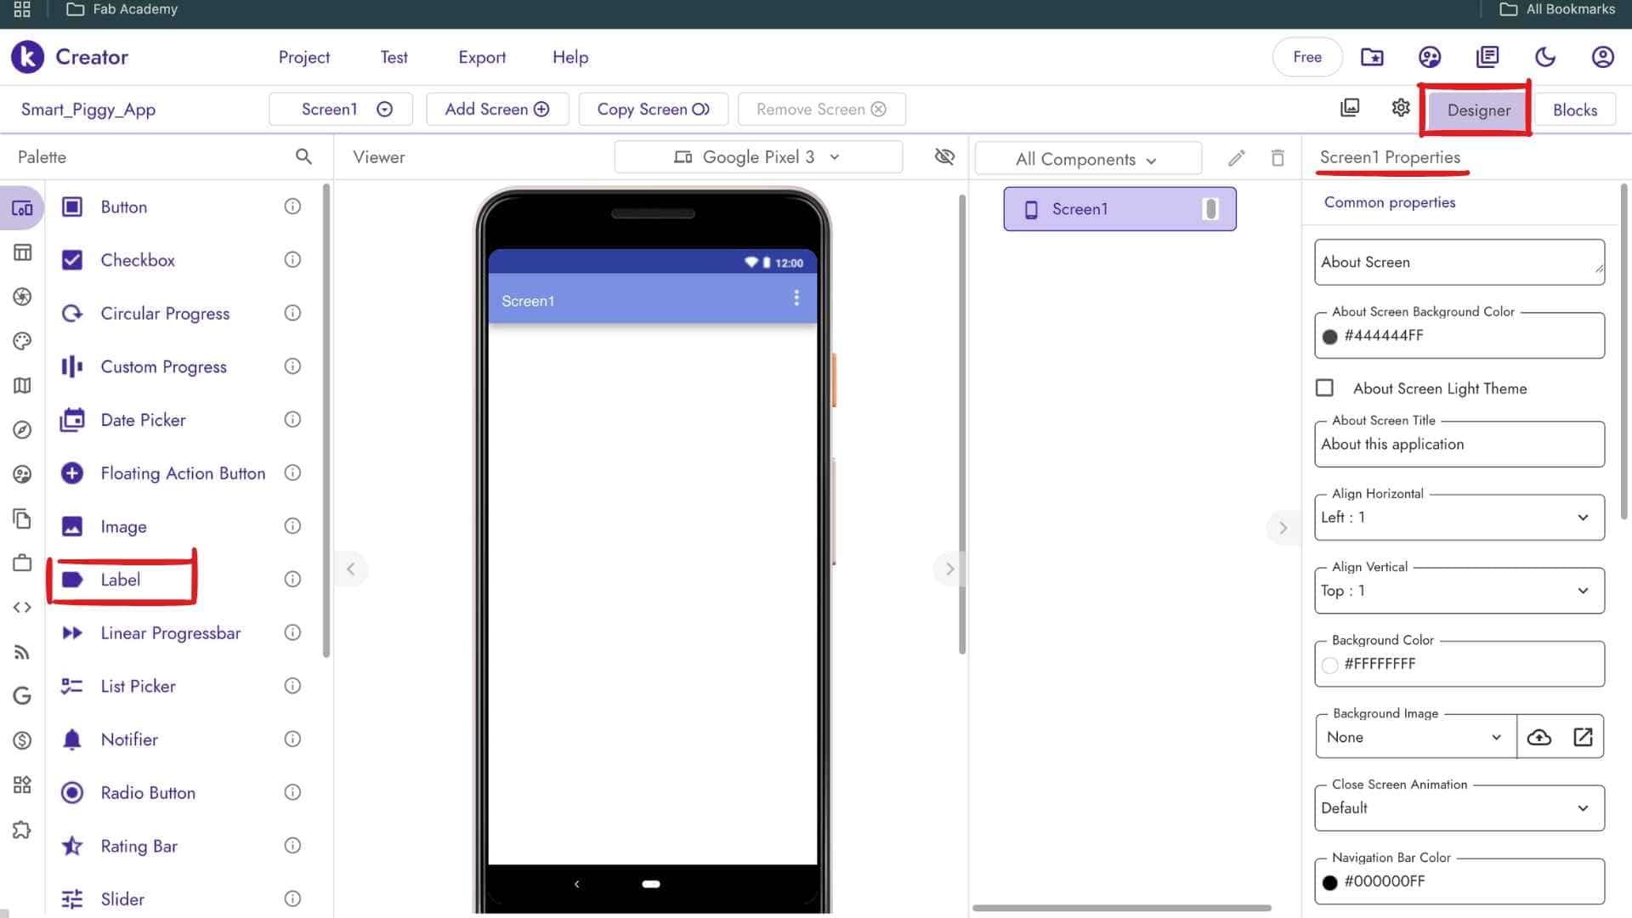Open the Fab Academy bookmark folder
This screenshot has width=1632, height=918.
point(122,9)
